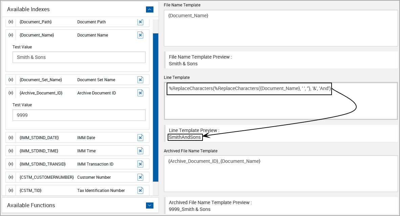Click the Smith & Sons test value field
Viewport: 400px width, 216px height.
(x=79, y=57)
